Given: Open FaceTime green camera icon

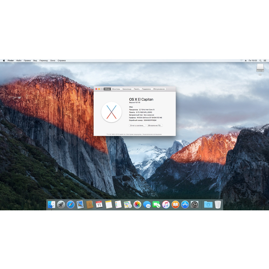Looking at the screenshot, I should coord(156,204).
